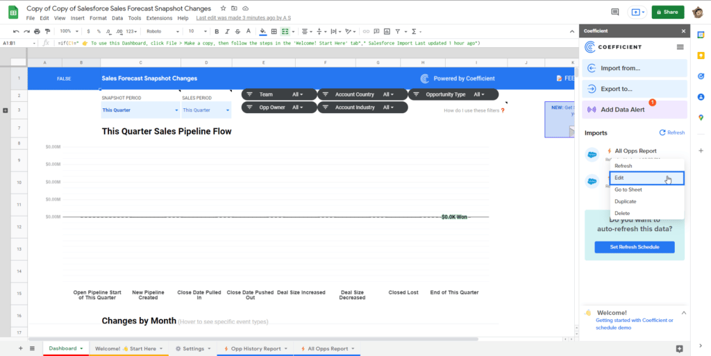Open the font size 10 dropdown

point(198,31)
